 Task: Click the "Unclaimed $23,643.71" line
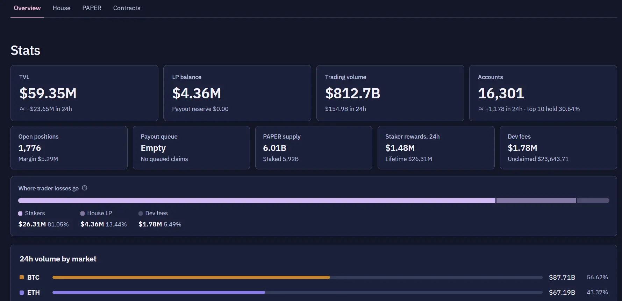(x=538, y=159)
